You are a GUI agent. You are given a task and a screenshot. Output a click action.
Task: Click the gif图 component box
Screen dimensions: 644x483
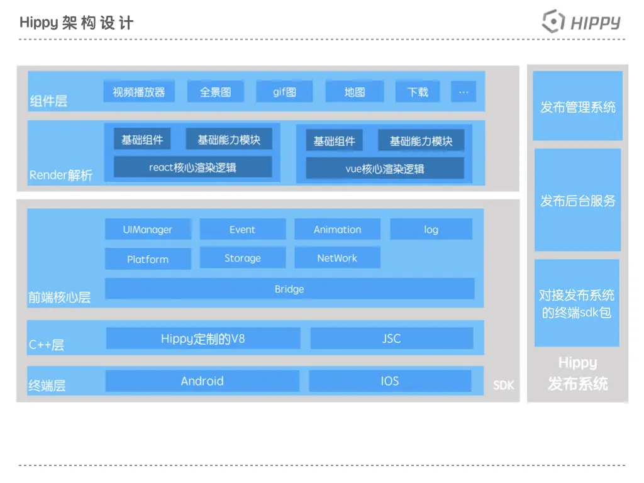[x=284, y=92]
